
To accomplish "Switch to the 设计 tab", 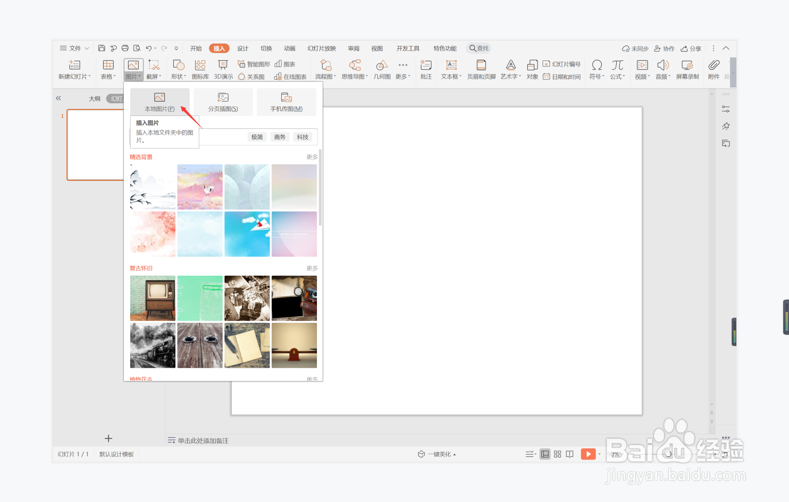I will [243, 48].
